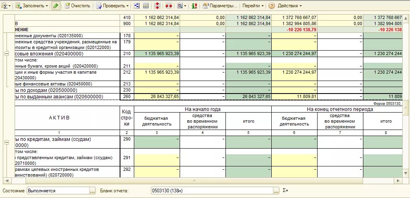Click the green-red info exclamation icon
The width and height of the screenshot is (410, 198).
194,6
